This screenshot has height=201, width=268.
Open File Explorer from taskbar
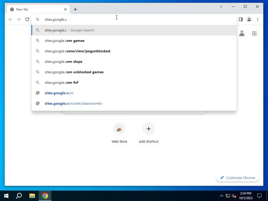pos(32,196)
